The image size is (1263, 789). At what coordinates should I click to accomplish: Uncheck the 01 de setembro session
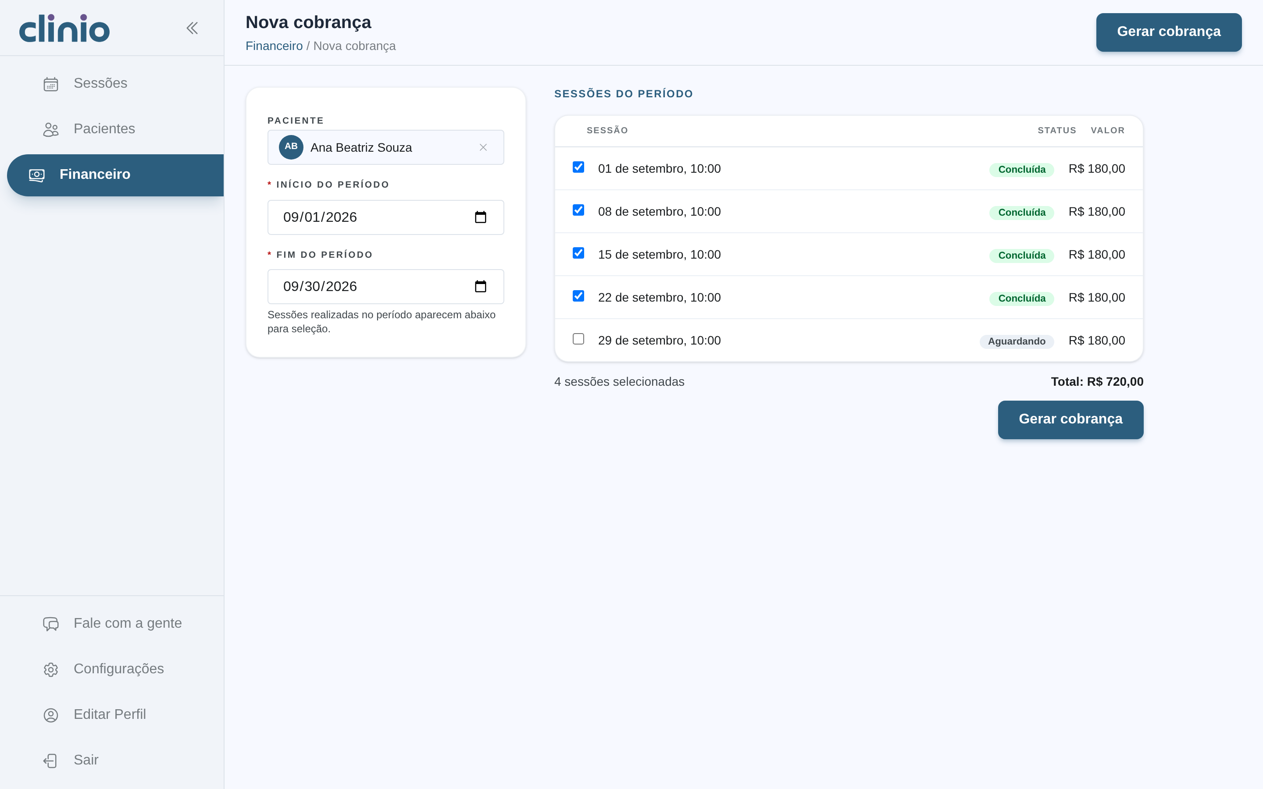pyautogui.click(x=578, y=167)
